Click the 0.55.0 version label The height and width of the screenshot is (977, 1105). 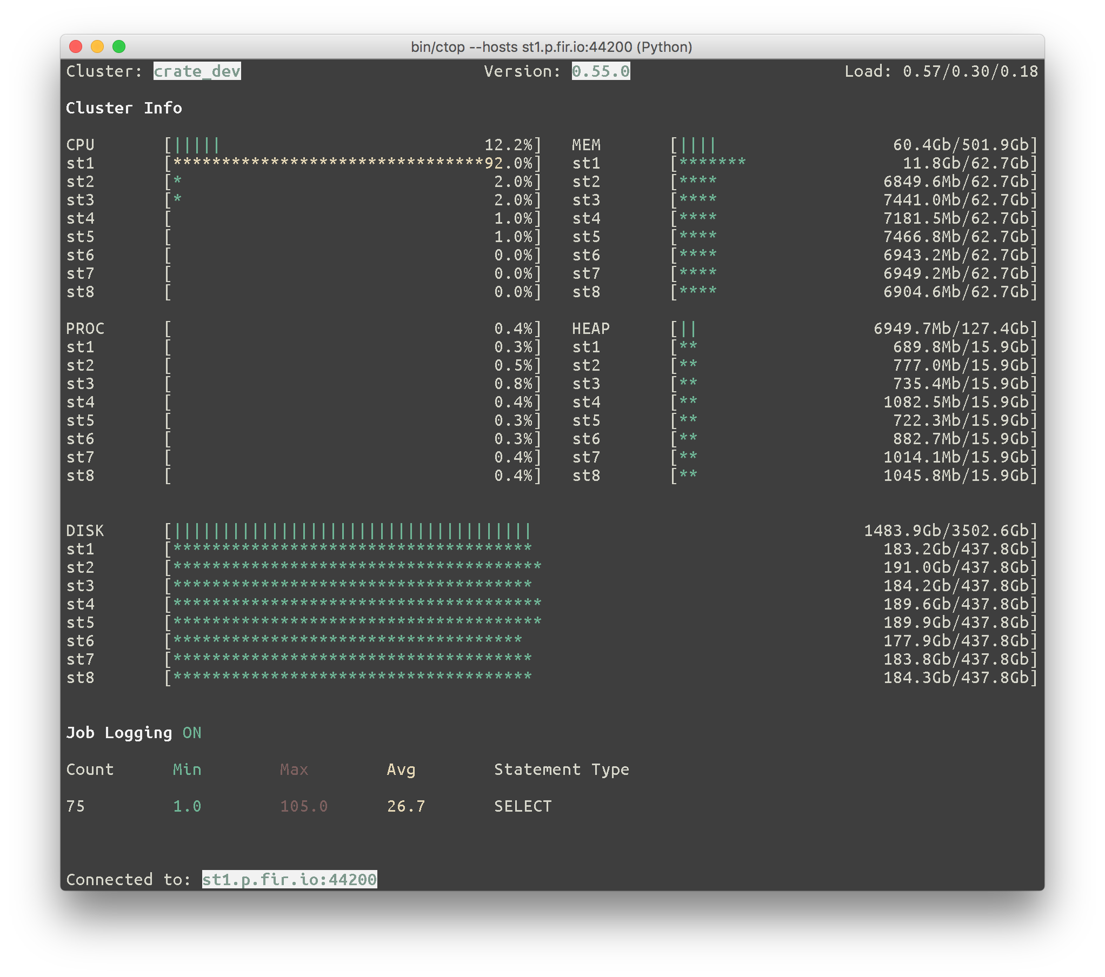601,71
